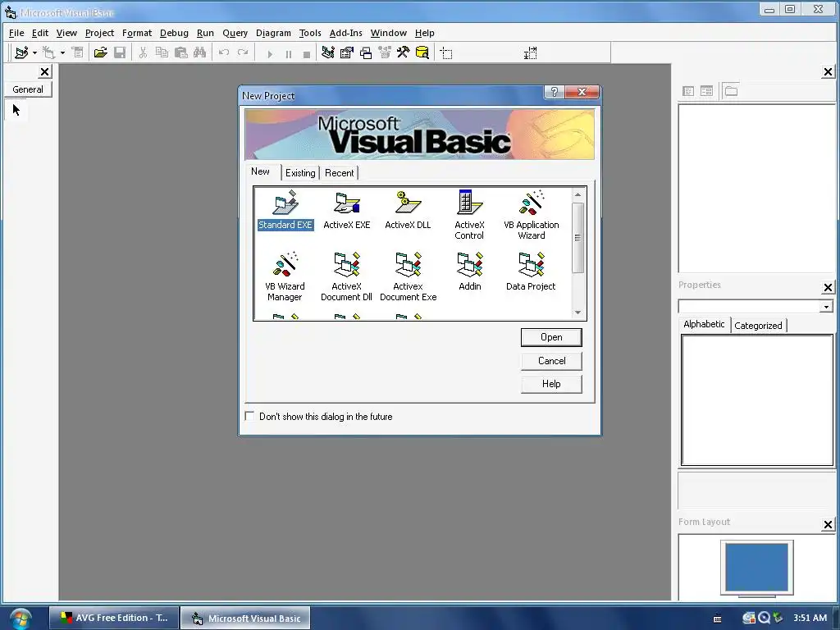Click the Paste toolbar icon
Viewport: 840px width, 630px height.
click(181, 52)
